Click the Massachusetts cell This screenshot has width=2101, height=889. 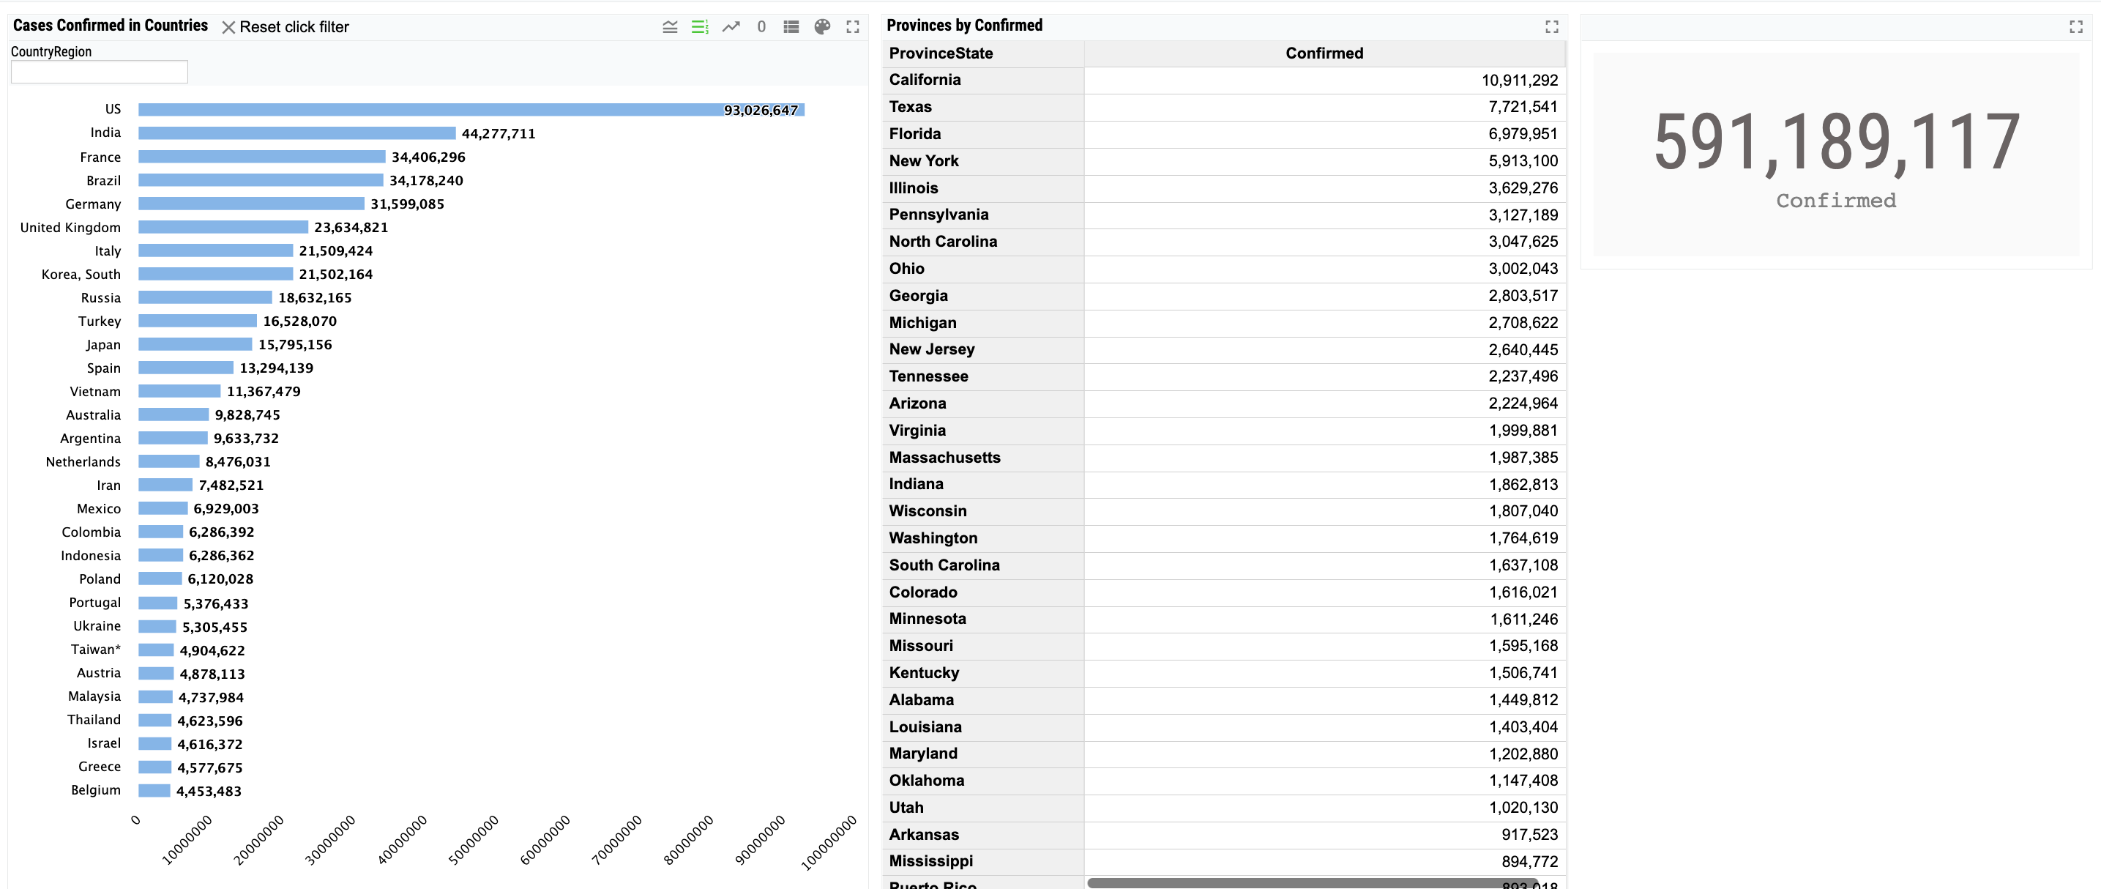coord(983,458)
